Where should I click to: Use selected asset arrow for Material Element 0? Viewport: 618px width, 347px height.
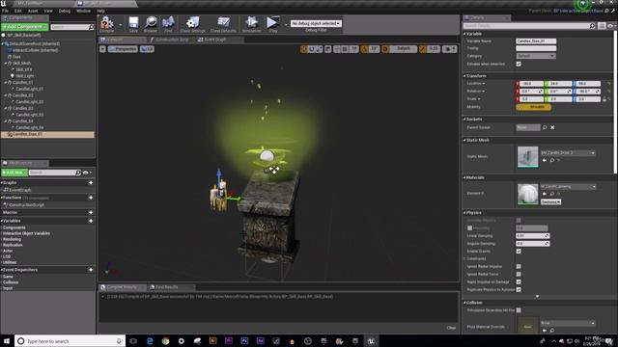pyautogui.click(x=545, y=194)
